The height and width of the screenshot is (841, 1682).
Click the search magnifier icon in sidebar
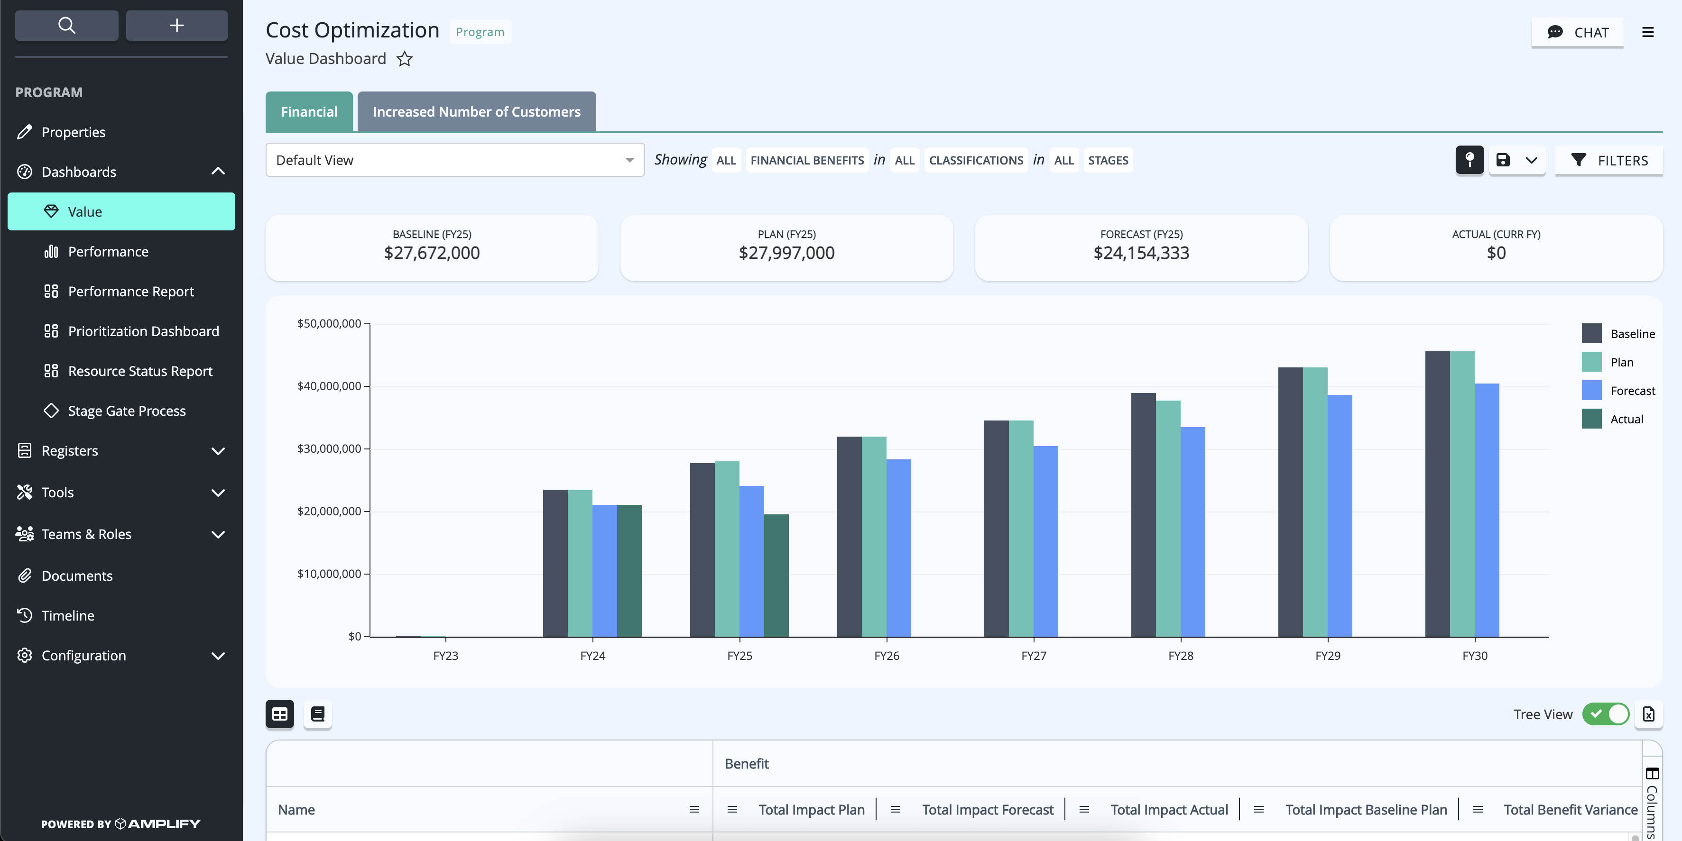pyautogui.click(x=66, y=26)
